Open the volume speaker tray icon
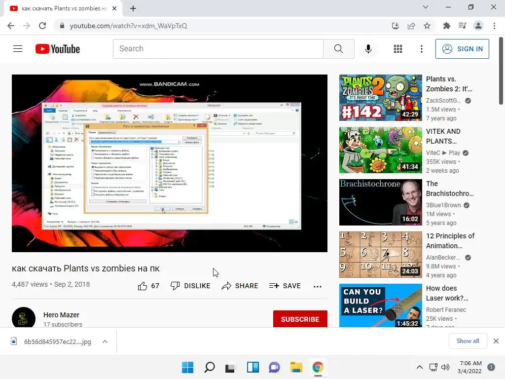The image size is (505, 379). tap(445, 367)
